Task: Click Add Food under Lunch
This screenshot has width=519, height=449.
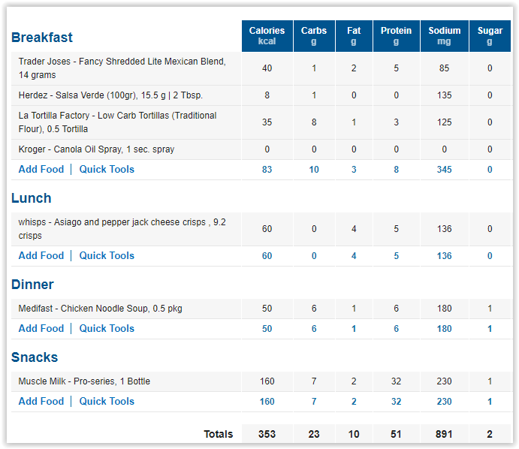Action: [41, 255]
